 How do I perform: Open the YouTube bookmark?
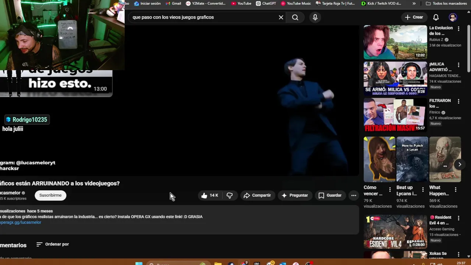pos(241,3)
